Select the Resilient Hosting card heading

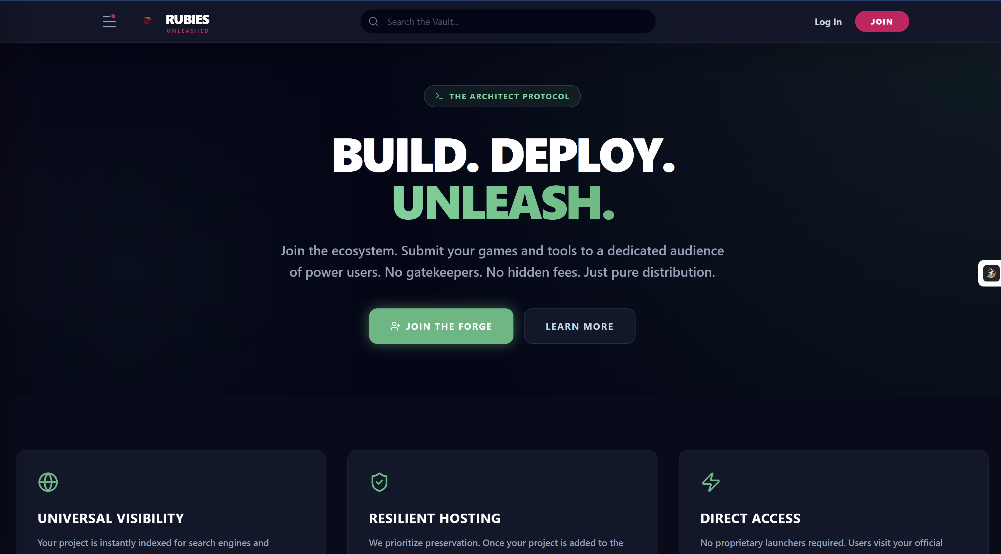click(434, 518)
